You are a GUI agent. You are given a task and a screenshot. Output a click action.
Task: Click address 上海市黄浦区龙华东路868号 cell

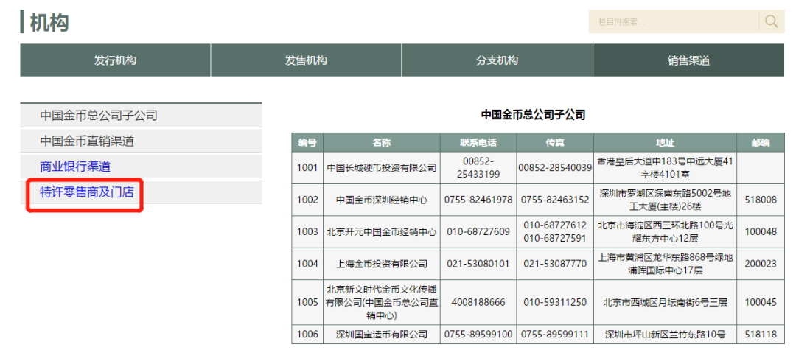click(x=665, y=264)
